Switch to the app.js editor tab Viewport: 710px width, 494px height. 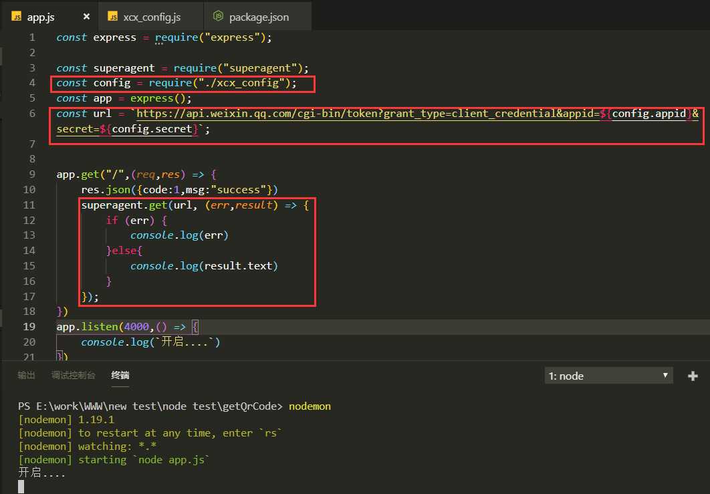48,17
